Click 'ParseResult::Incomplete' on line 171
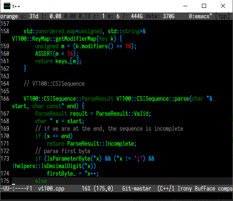The image size is (233, 201). [x=101, y=144]
